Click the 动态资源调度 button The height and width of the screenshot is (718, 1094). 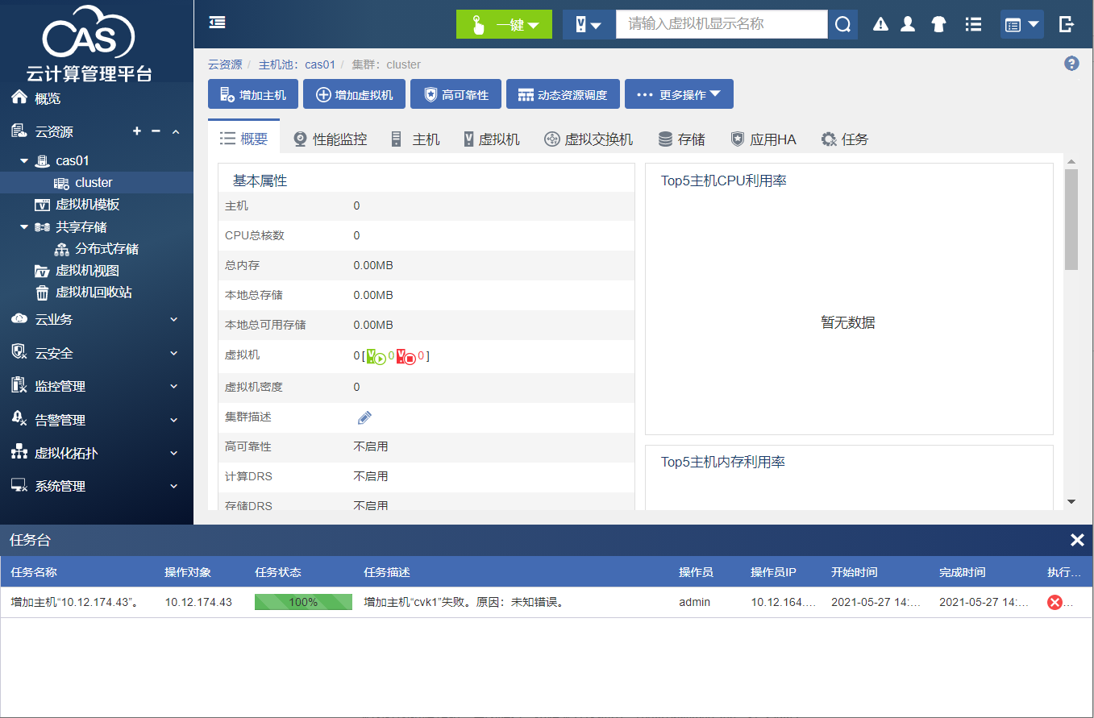point(562,94)
